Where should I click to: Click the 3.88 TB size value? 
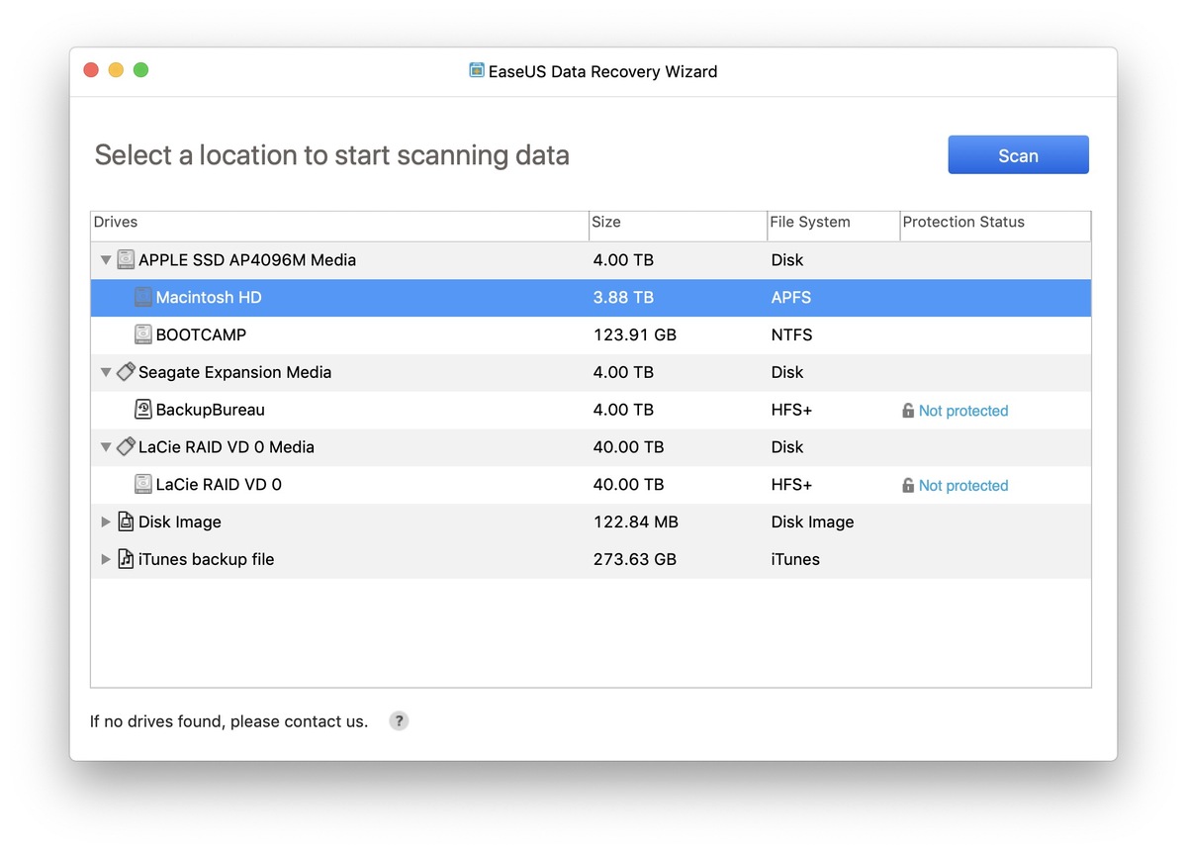tap(622, 298)
